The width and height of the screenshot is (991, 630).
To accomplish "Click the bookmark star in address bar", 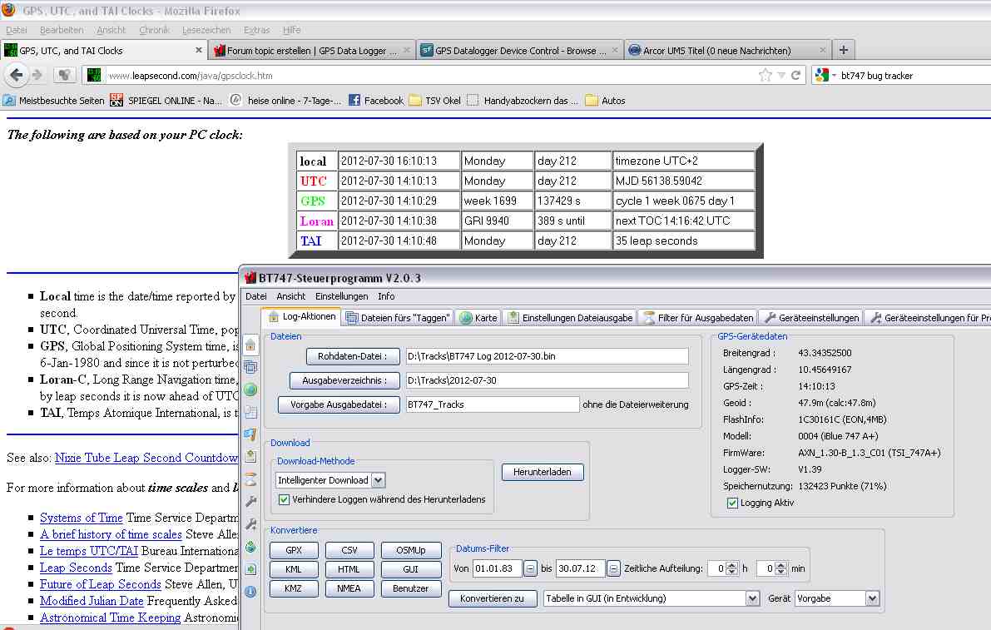I will (x=765, y=76).
